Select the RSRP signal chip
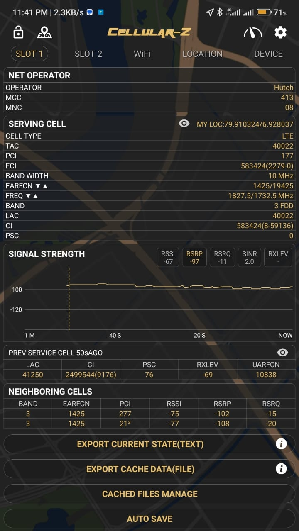299x531 pixels. pos(194,257)
